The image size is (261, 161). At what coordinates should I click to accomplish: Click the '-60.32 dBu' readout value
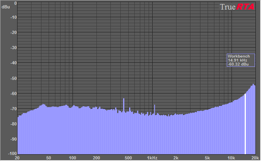tap(238, 64)
